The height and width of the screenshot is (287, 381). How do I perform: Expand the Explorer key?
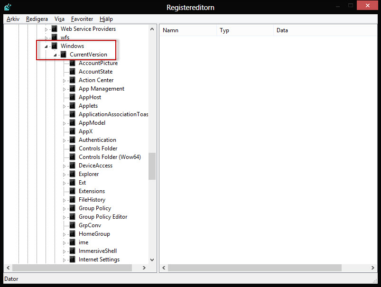coord(64,175)
